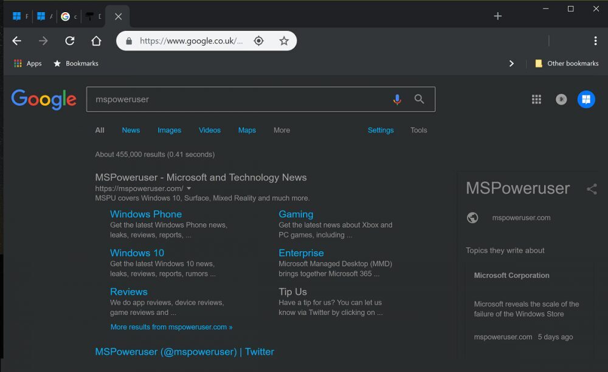Open the Other bookmarks folder
The height and width of the screenshot is (372, 608).
click(567, 64)
